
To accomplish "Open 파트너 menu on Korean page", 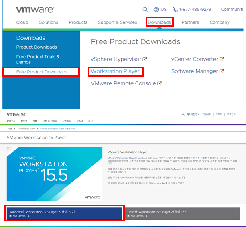I will 79,121.
